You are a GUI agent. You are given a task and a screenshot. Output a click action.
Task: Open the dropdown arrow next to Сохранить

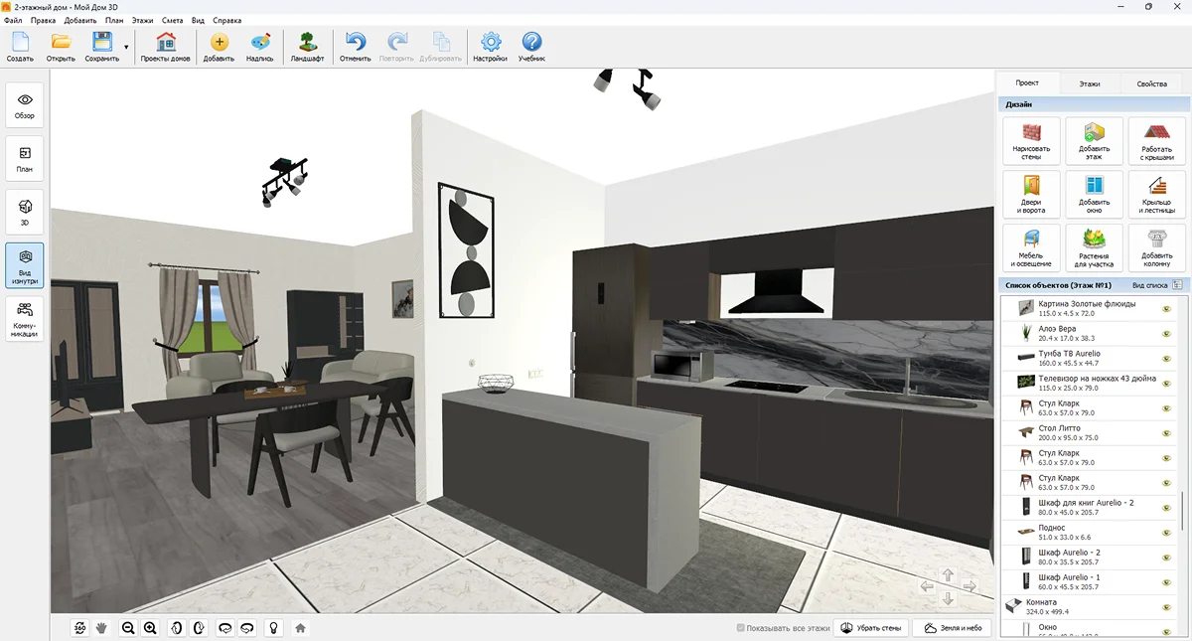(126, 47)
